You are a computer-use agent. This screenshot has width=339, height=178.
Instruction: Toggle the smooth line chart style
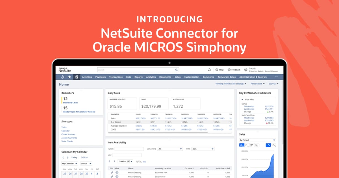(268, 145)
